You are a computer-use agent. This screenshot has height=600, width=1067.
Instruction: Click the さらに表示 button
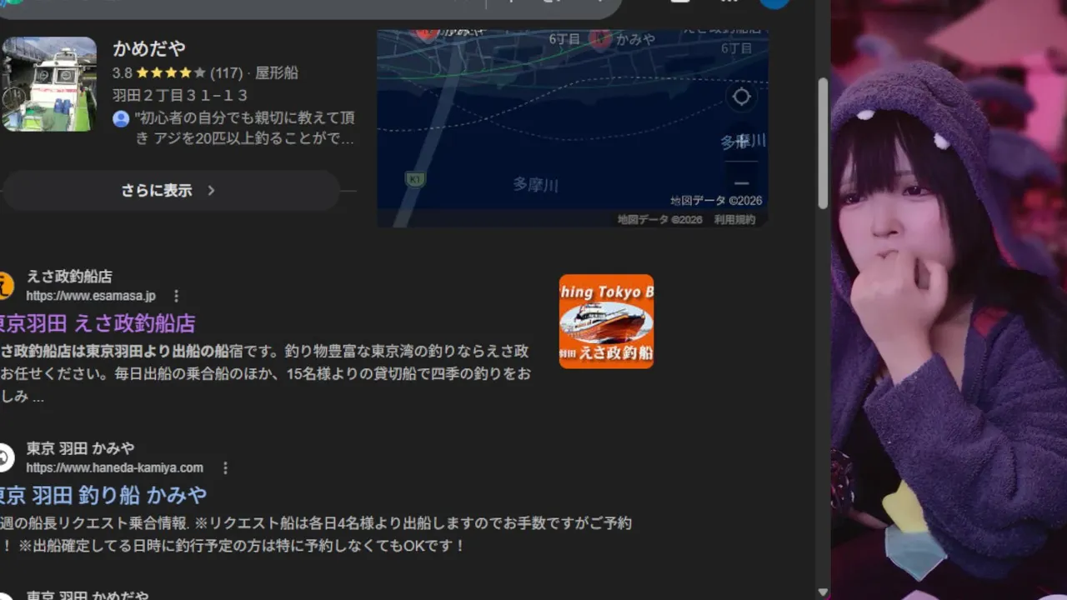click(x=170, y=190)
